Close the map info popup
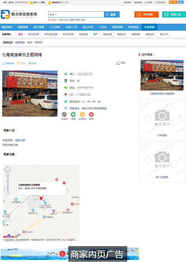Viewport: 186px width, 262px height. click(64, 183)
